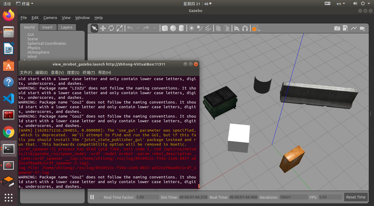This screenshot has height=206, width=374.
Task: Click the FPS value field
Action: [330, 197]
